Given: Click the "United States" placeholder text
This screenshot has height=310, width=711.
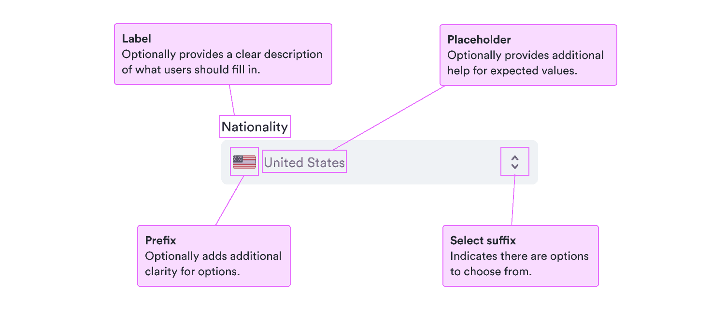Looking at the screenshot, I should point(304,163).
